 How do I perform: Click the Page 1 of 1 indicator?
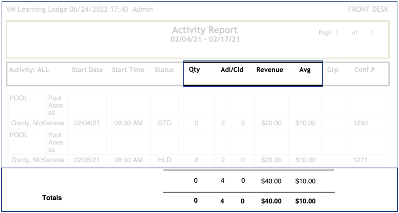click(346, 33)
